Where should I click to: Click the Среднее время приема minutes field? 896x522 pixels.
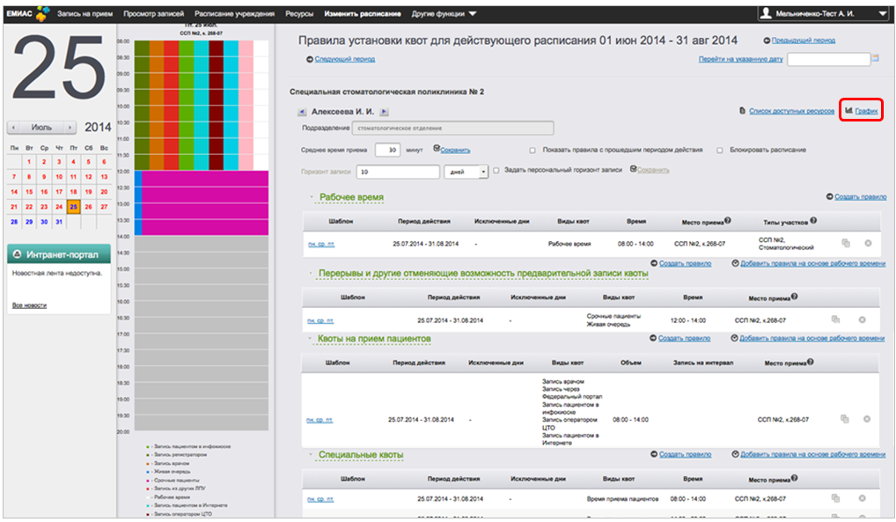(387, 150)
